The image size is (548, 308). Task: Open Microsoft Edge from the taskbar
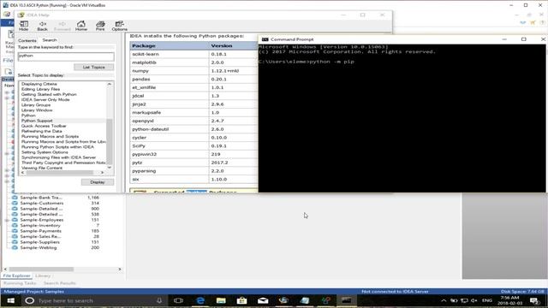point(200,300)
